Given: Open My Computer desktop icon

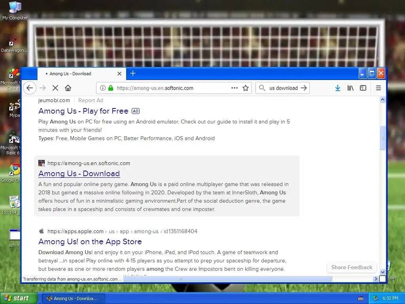Looking at the screenshot, I should [15, 11].
